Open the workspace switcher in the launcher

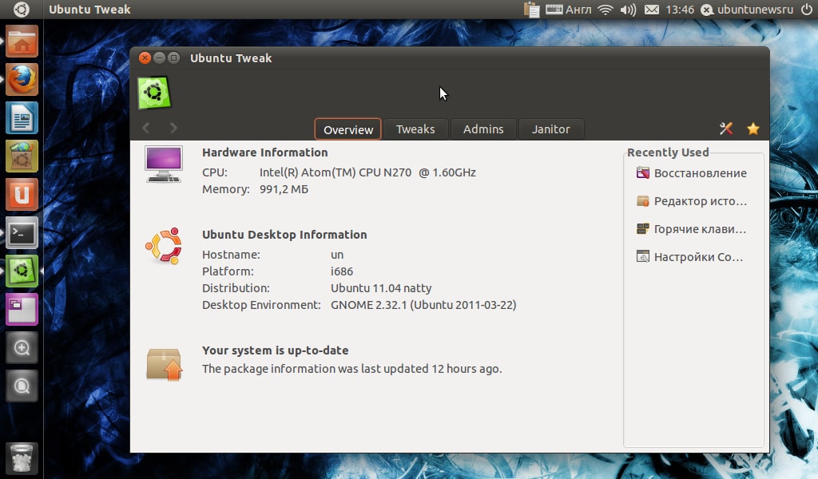coord(22,310)
